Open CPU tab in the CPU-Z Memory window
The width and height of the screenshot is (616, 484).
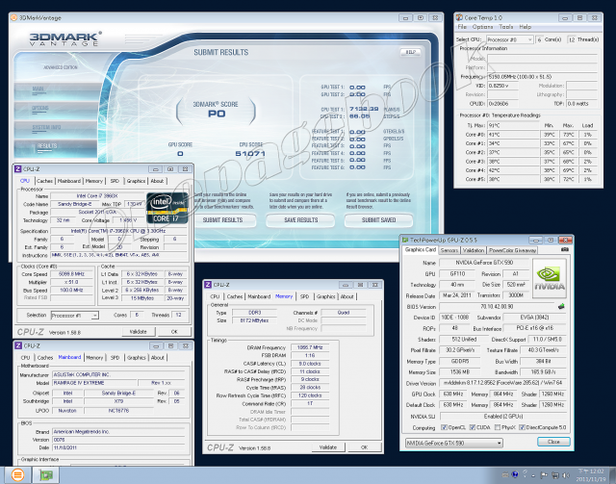pos(215,296)
